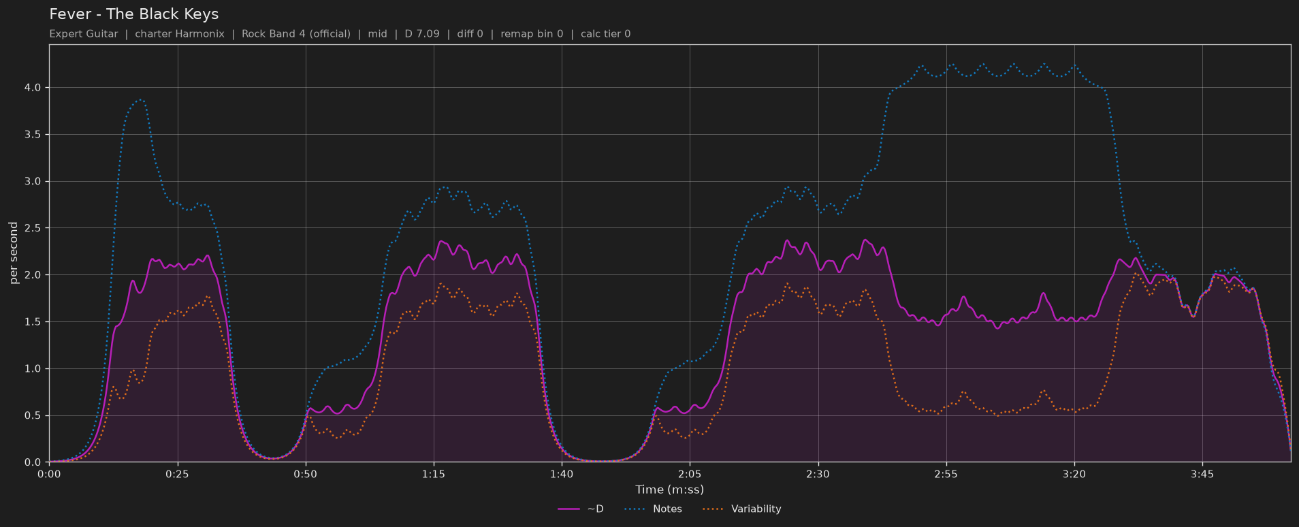Click the "Notes" legend entry
Screen dimensions: 1299x527
click(x=654, y=509)
